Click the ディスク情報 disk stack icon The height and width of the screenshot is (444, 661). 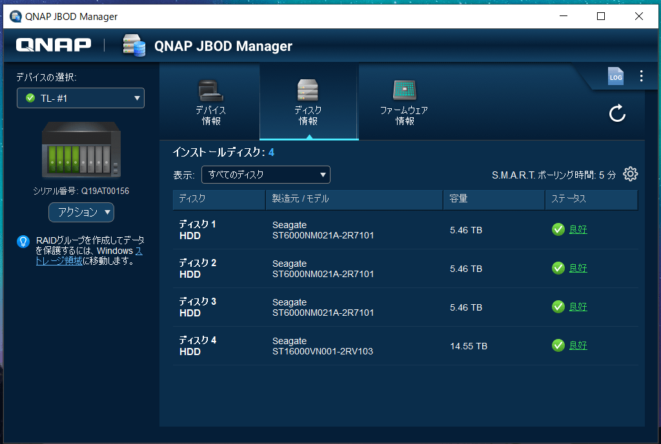(x=308, y=90)
